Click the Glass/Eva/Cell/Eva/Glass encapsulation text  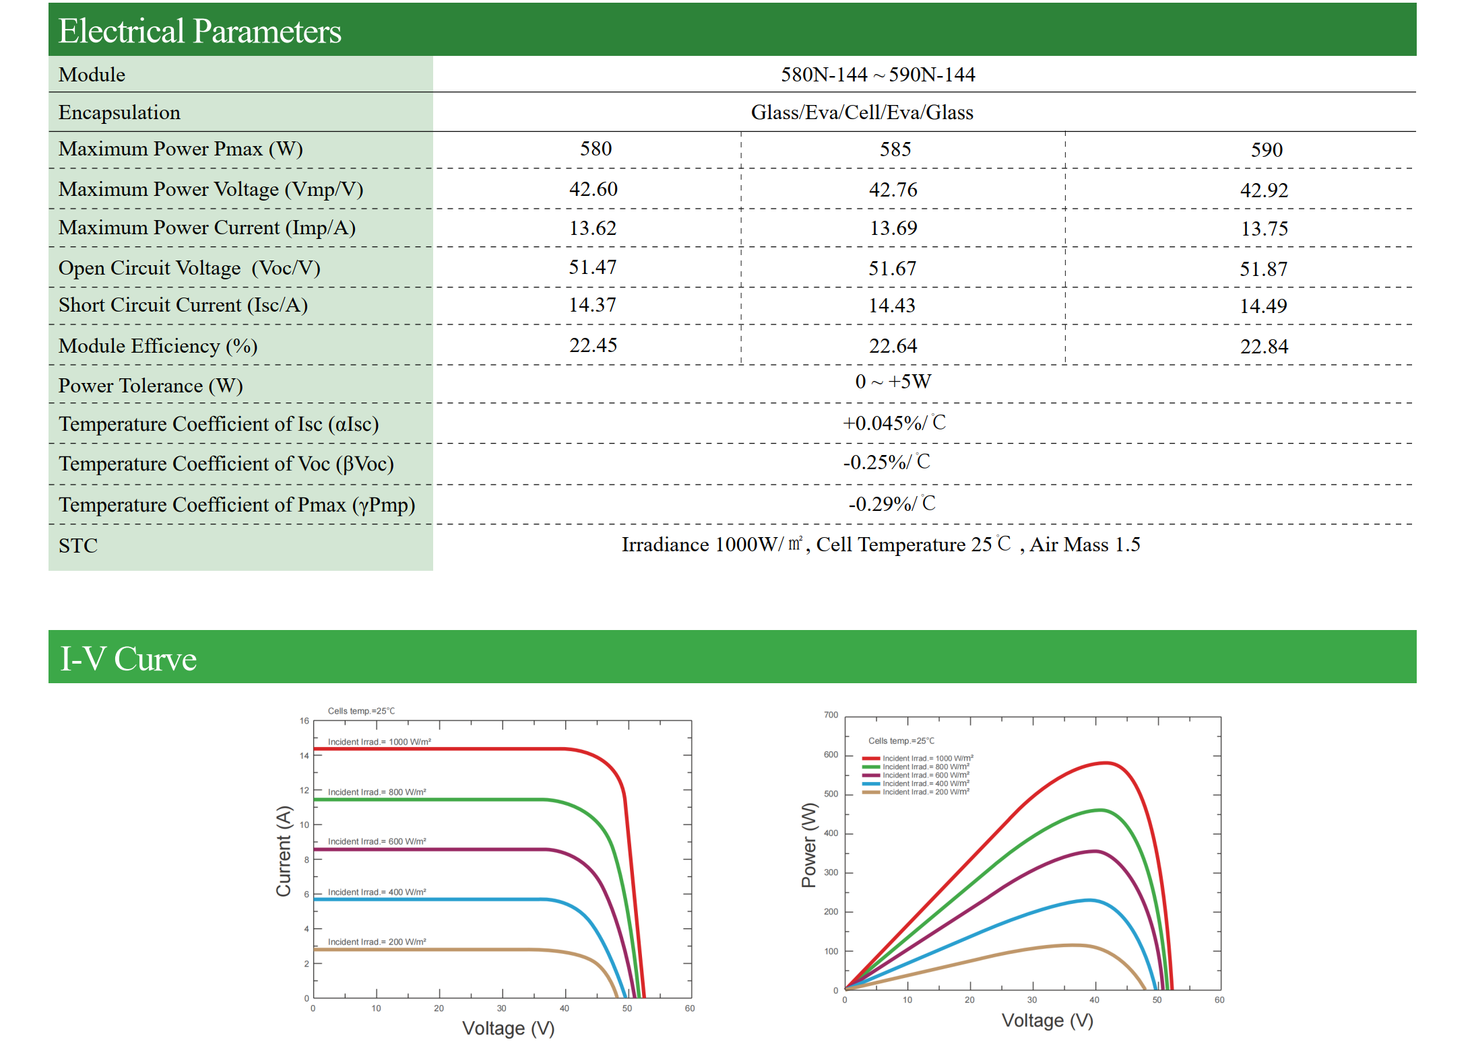[862, 112]
